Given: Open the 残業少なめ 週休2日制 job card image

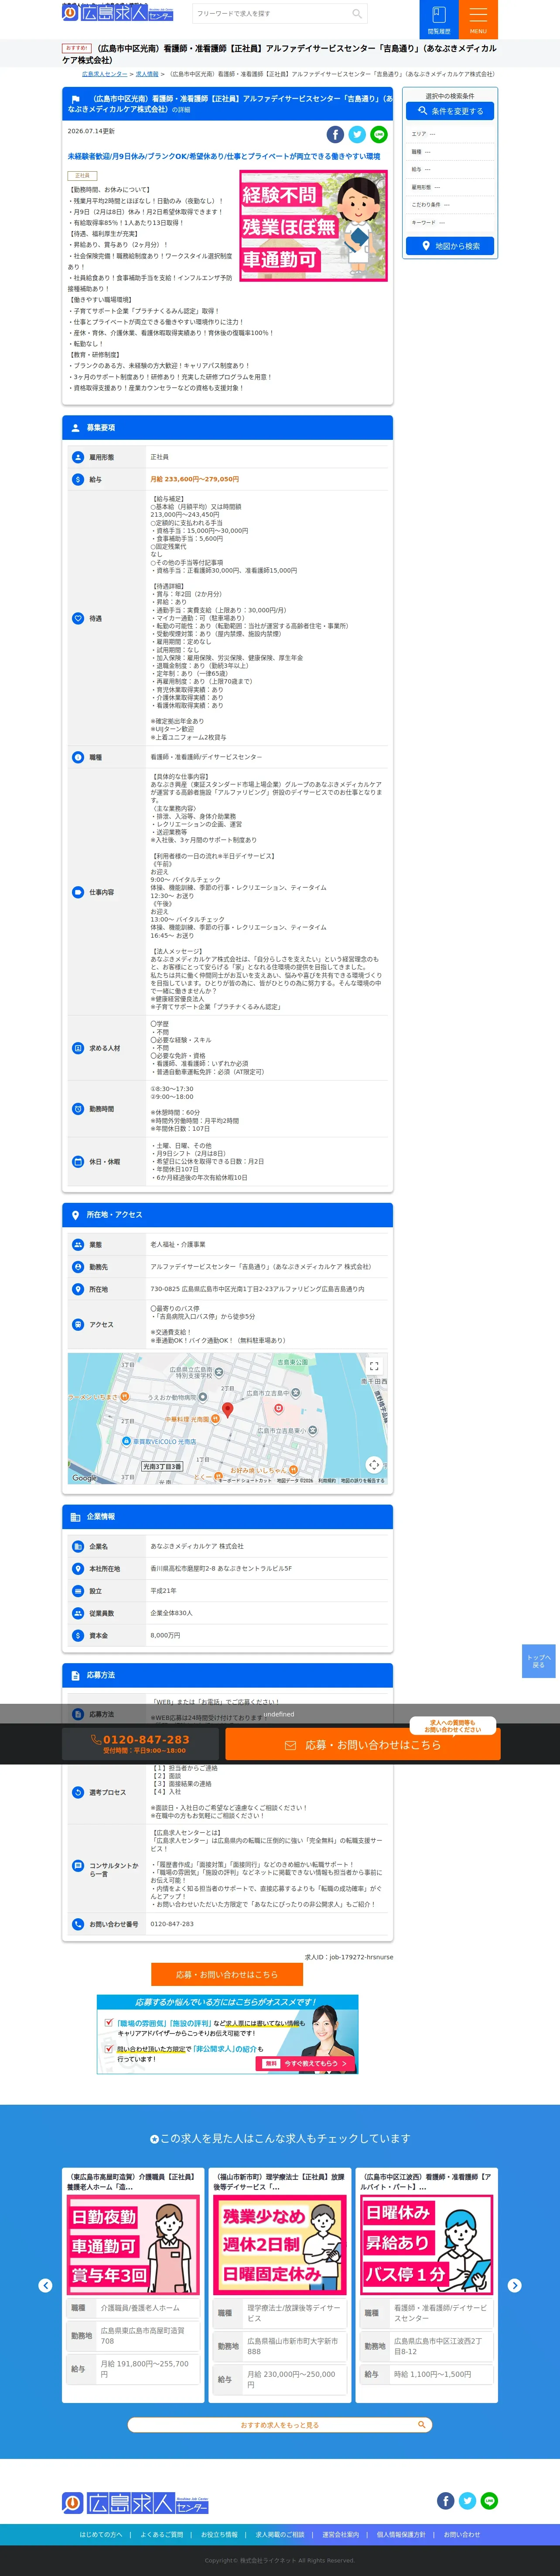Looking at the screenshot, I should (x=280, y=2245).
